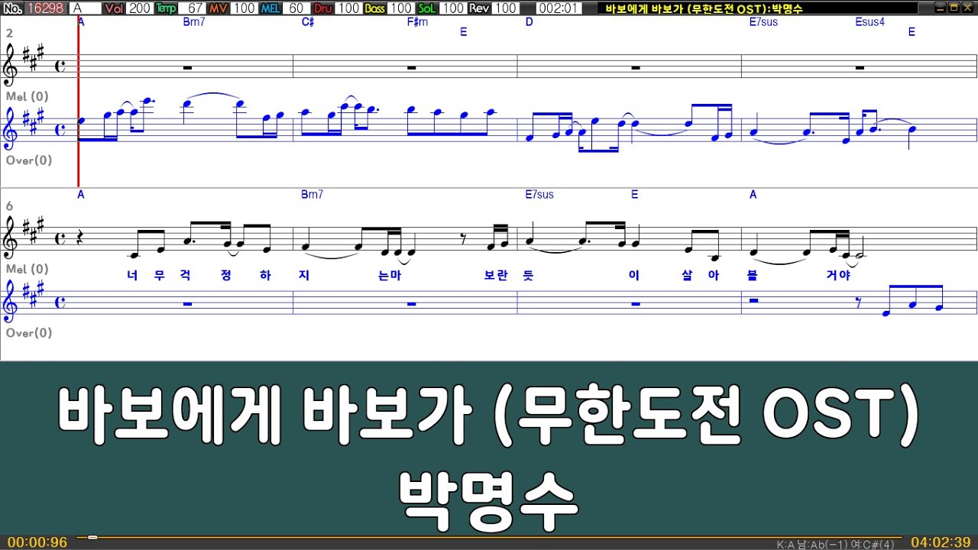This screenshot has width=978, height=550.
Task: Click the yellow song title in the title bar
Action: 703,8
